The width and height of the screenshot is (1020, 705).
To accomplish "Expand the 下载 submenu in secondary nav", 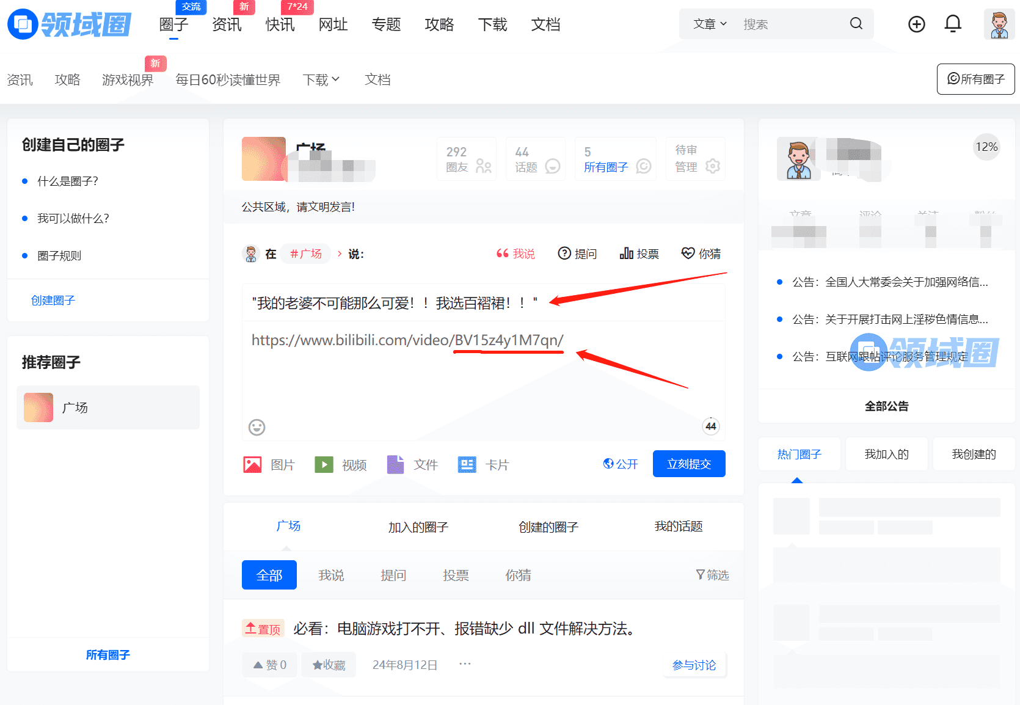I will [x=321, y=80].
